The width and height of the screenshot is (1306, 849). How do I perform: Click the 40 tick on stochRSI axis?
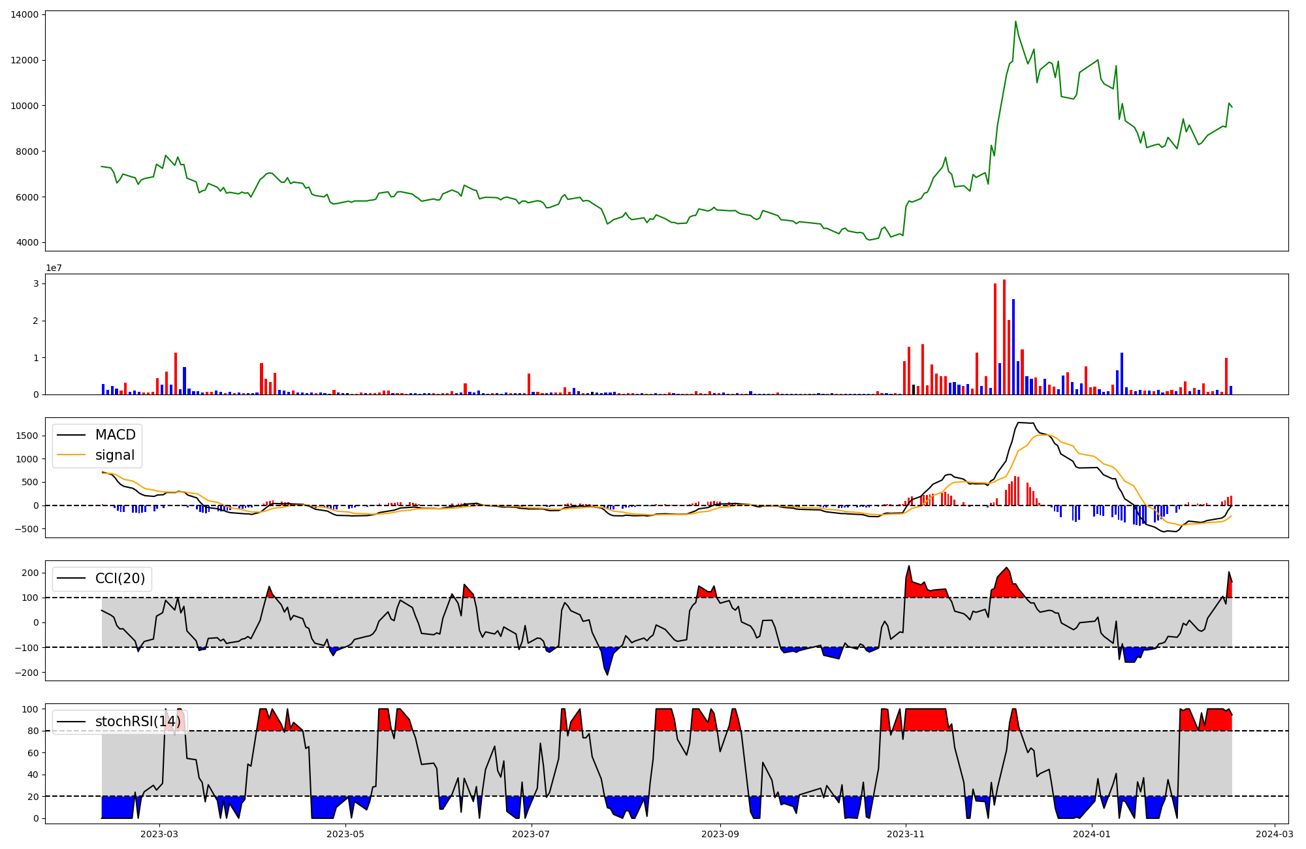(x=33, y=775)
